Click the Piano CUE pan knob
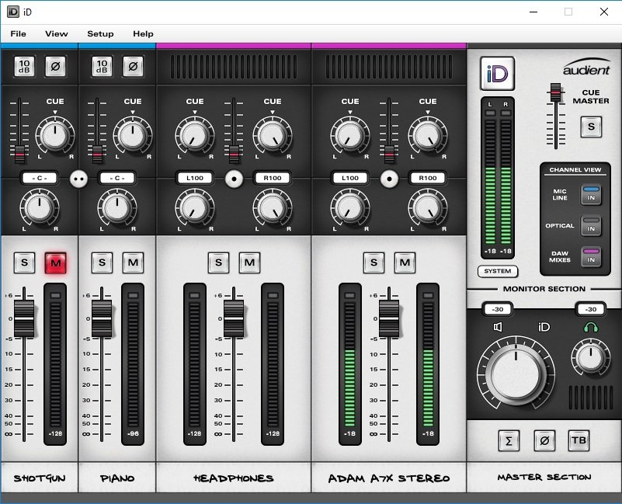The width and height of the screenshot is (622, 504). (x=133, y=135)
